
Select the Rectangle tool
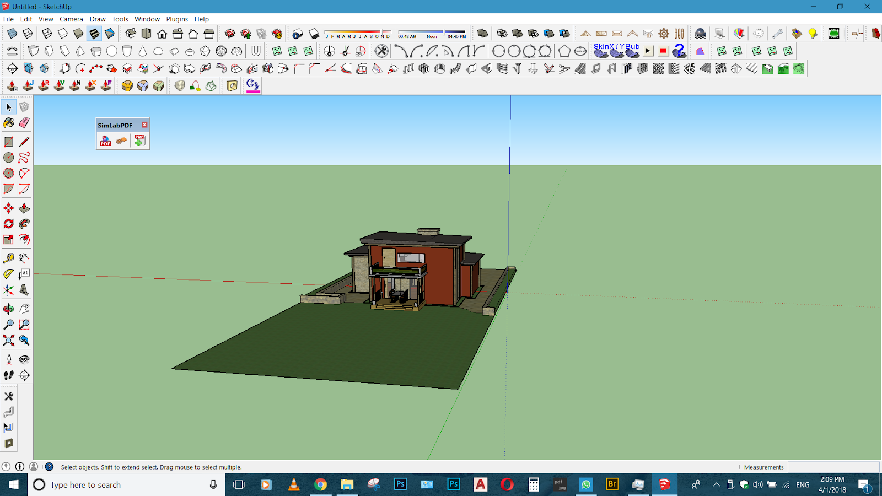(9, 141)
